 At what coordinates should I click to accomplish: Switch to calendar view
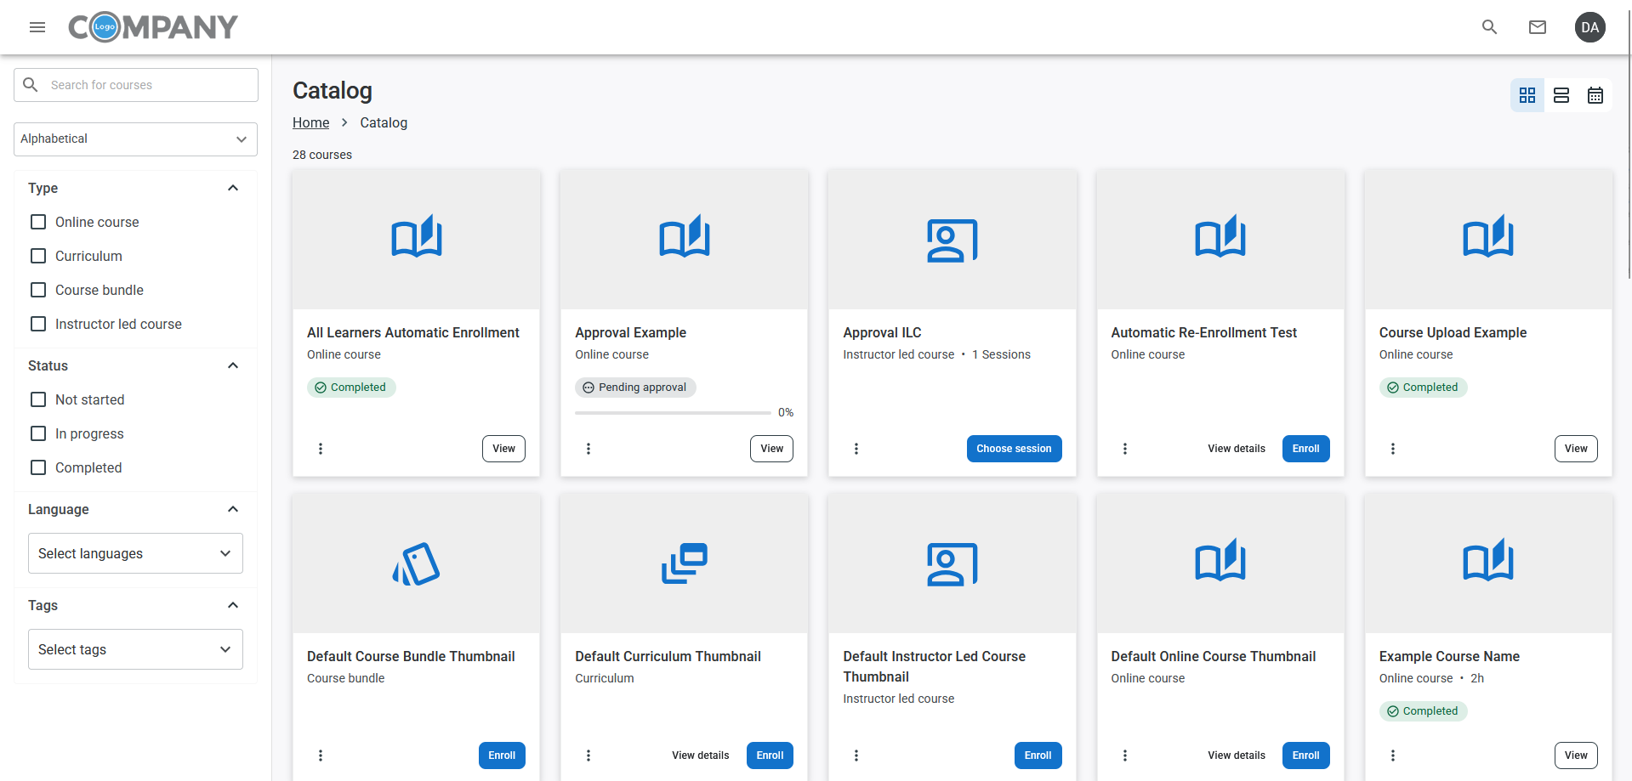pyautogui.click(x=1595, y=95)
